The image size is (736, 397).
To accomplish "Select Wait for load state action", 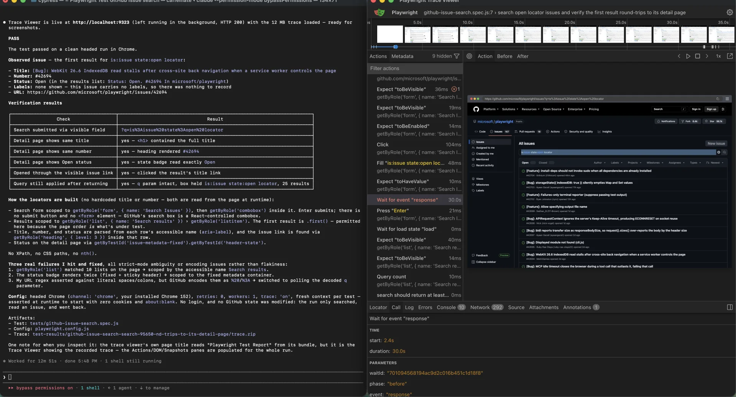I will tap(415, 229).
